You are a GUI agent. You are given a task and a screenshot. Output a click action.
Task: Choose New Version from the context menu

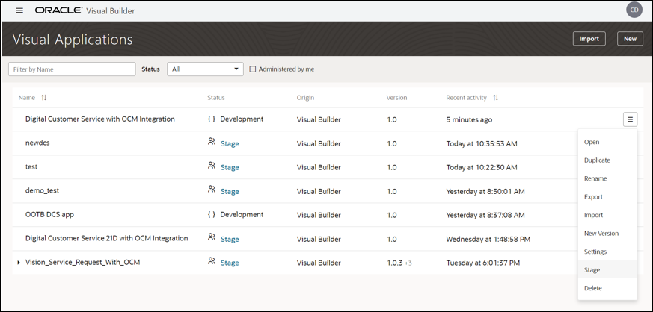[607, 234]
